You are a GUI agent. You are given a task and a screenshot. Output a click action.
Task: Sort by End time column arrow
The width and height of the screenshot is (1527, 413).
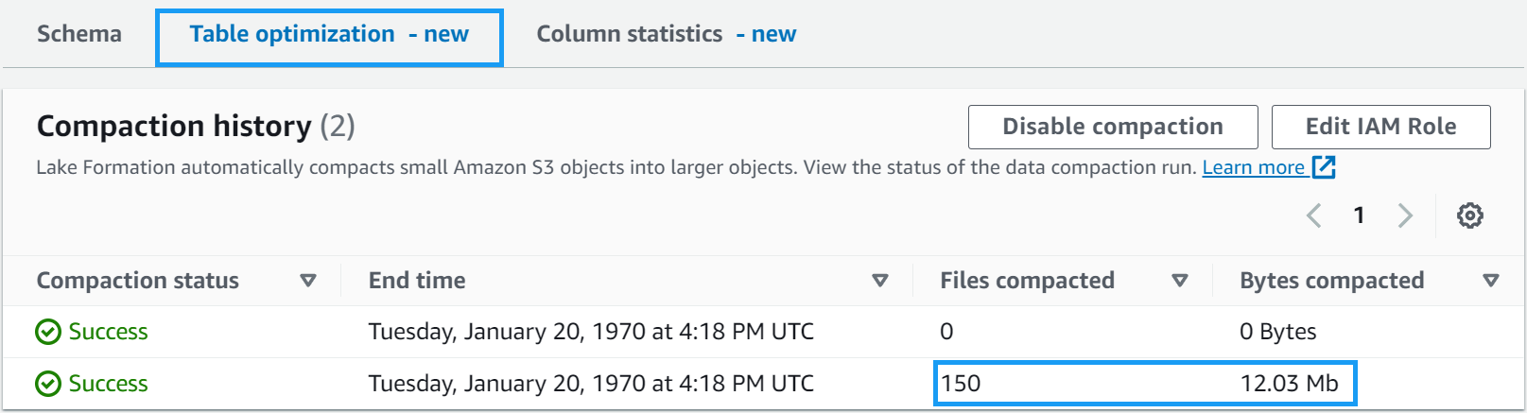(879, 281)
